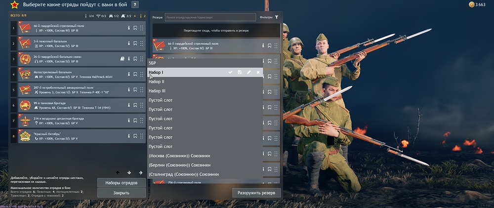Click the green star emblem of "Красный Октябрь"
494x208 pixels.
pyautogui.click(x=25, y=136)
